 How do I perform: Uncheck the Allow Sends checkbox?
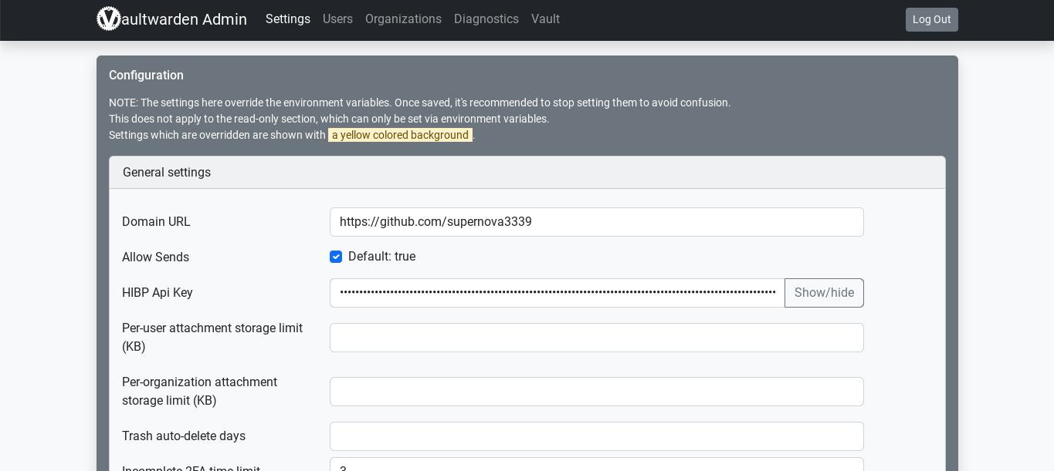[x=336, y=257]
